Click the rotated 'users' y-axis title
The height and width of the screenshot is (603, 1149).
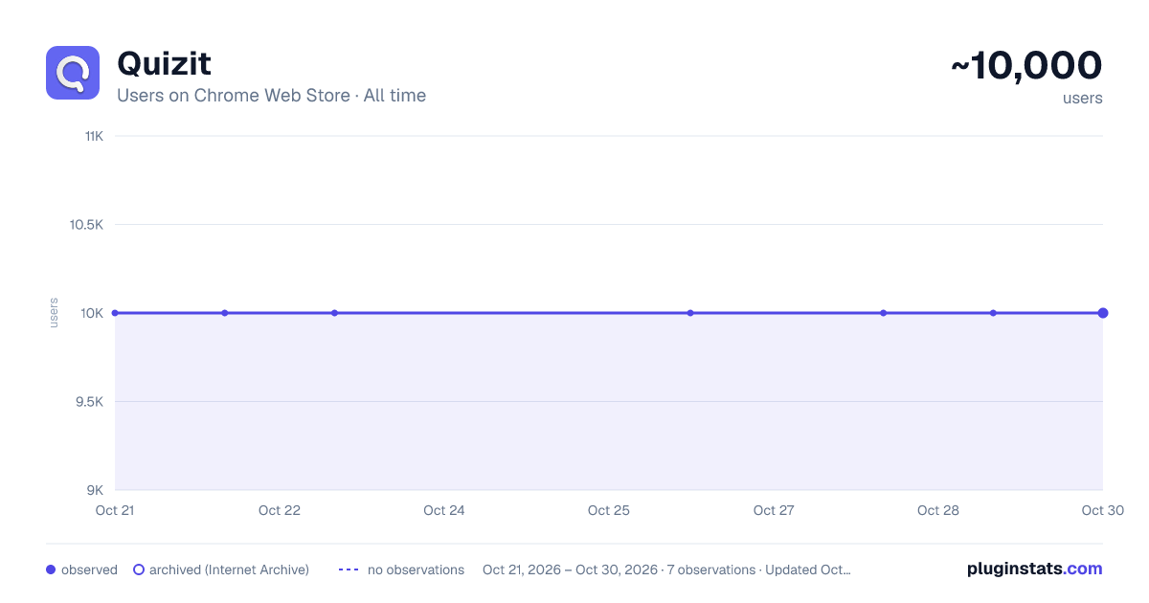point(54,313)
